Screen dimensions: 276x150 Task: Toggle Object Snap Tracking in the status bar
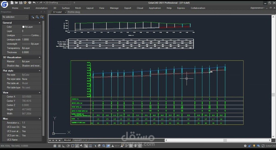click(77, 146)
